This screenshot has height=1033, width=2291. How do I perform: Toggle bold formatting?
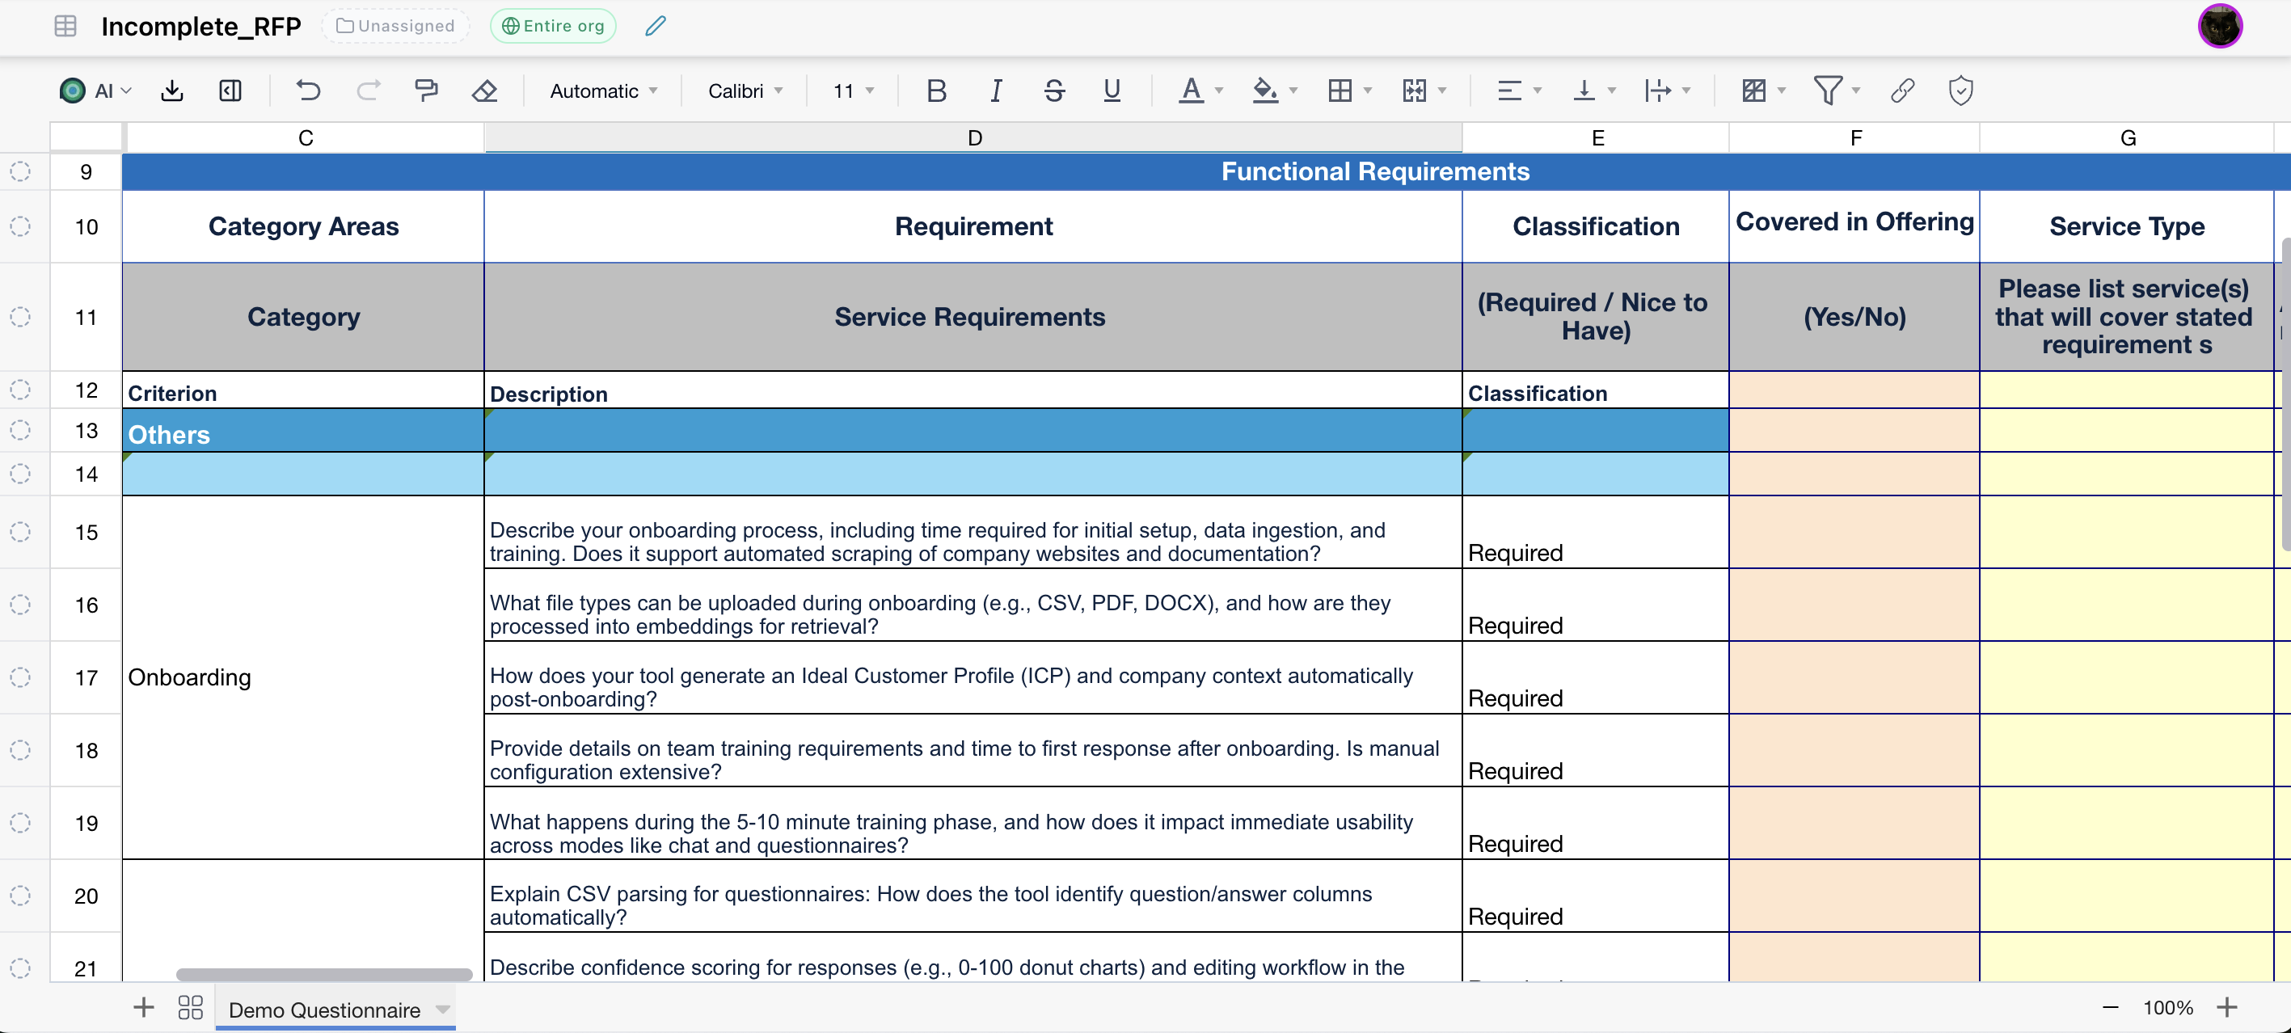pos(935,90)
